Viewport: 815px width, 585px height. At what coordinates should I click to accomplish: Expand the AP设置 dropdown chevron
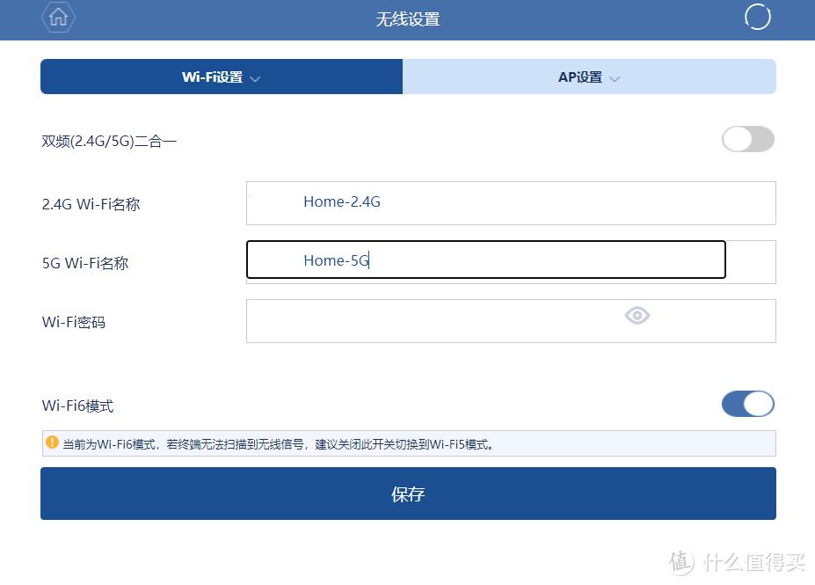pos(615,77)
